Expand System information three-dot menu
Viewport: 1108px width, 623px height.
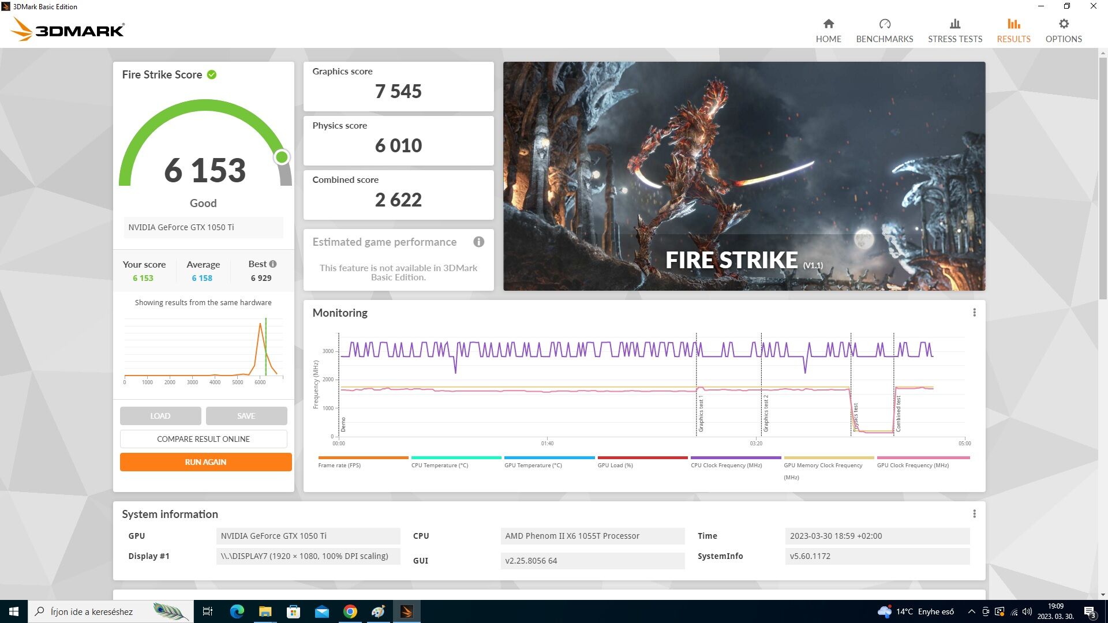pyautogui.click(x=974, y=514)
